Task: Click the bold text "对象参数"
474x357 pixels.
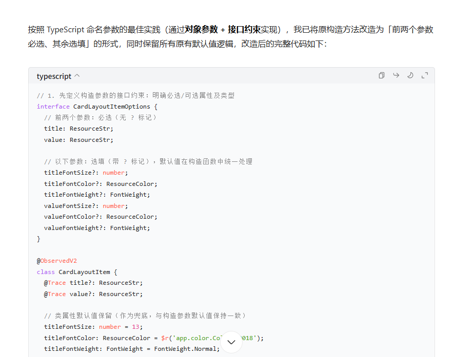Action: coord(201,30)
